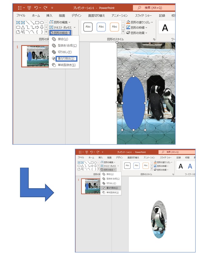Select the oval-cropped penguin picture on the slide
Viewport: 208px width, 260px height.
tap(159, 219)
